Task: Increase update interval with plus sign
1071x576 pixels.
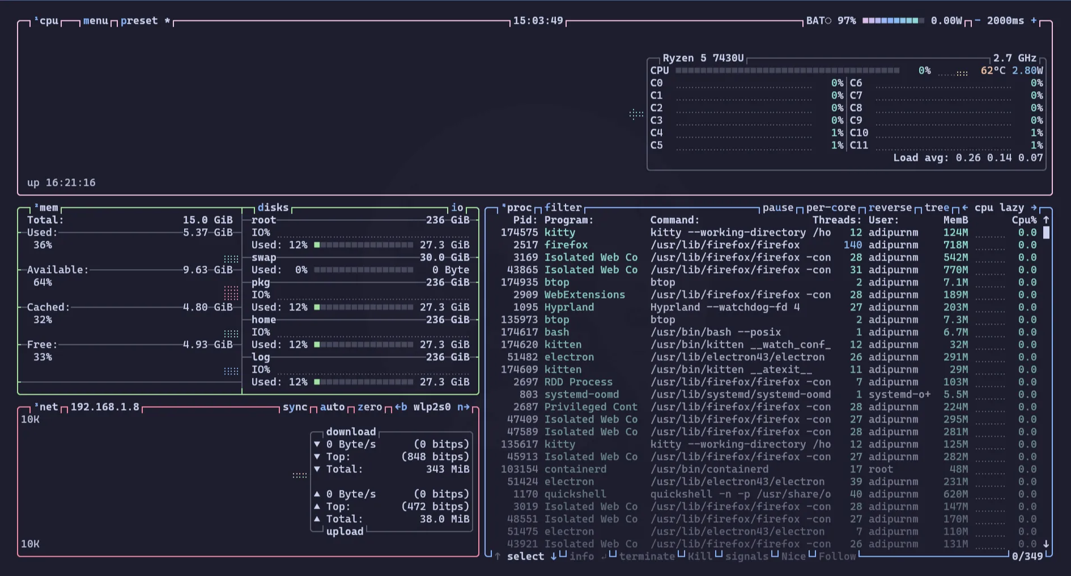Action: point(1034,20)
